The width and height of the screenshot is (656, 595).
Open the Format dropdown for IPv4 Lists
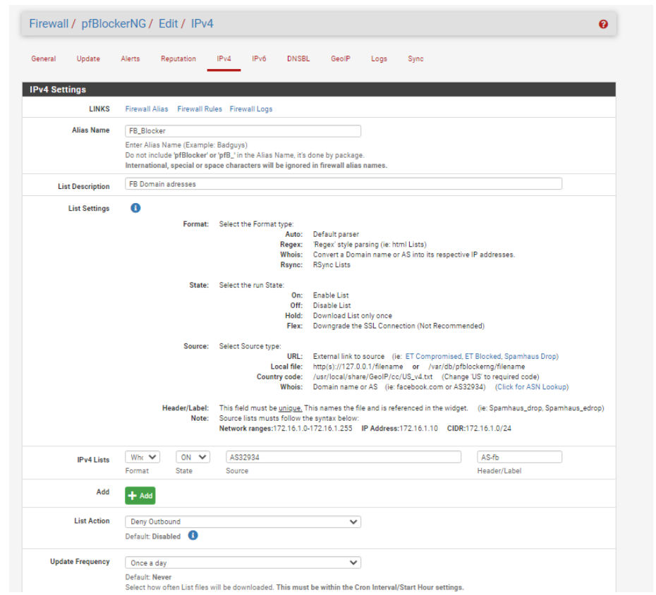pos(142,457)
